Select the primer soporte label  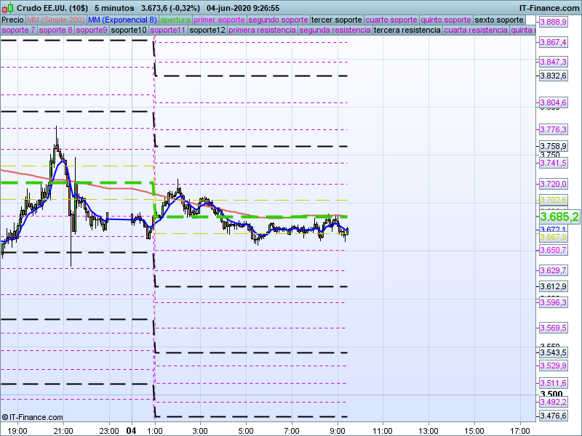point(220,20)
